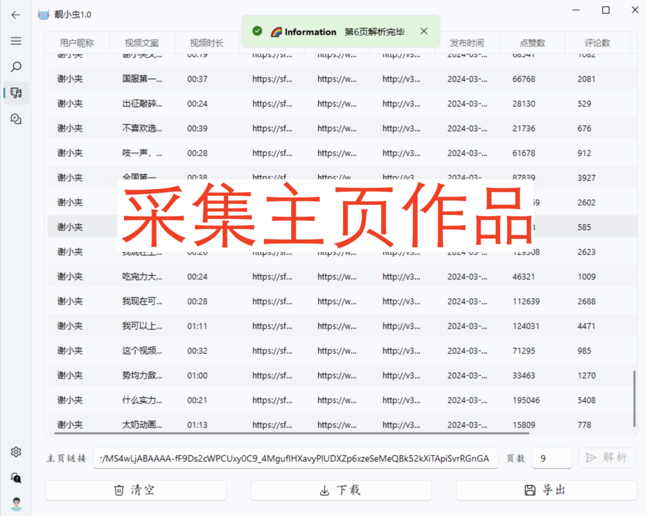Image resolution: width=647 pixels, height=516 pixels.
Task: Select the search icon in the sidebar
Action: 16,66
